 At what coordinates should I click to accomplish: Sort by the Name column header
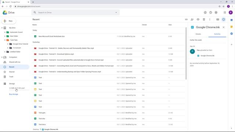point(35,25)
